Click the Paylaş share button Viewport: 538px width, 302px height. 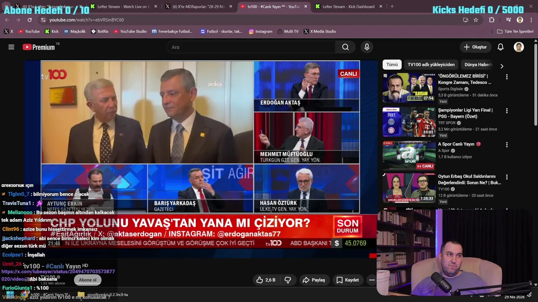click(314, 280)
